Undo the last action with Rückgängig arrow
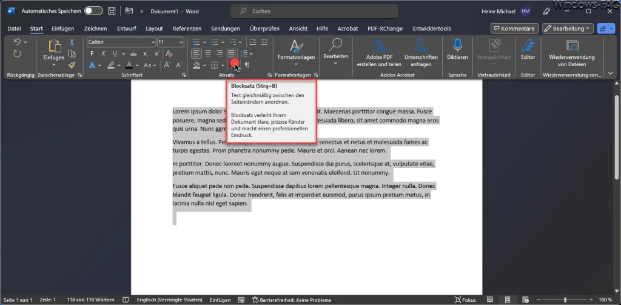621x305 pixels. (17, 42)
